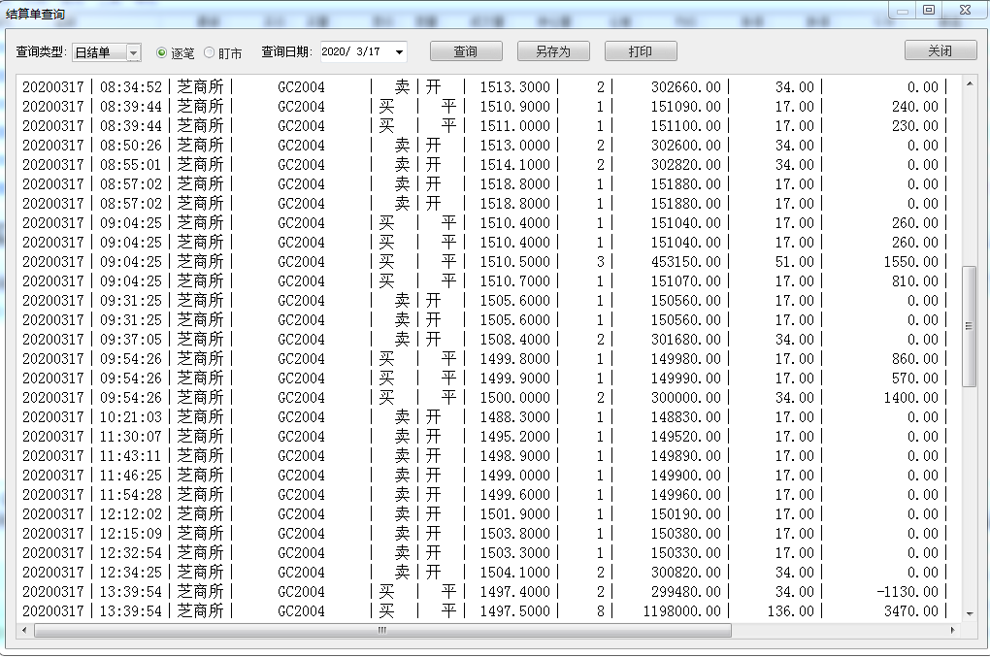The width and height of the screenshot is (990, 658).
Task: Click the price 1499.8000
Action: pyautogui.click(x=514, y=359)
